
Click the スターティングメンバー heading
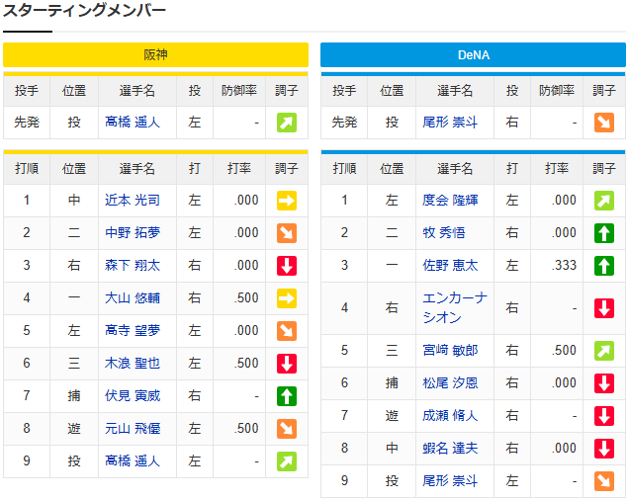84,11
